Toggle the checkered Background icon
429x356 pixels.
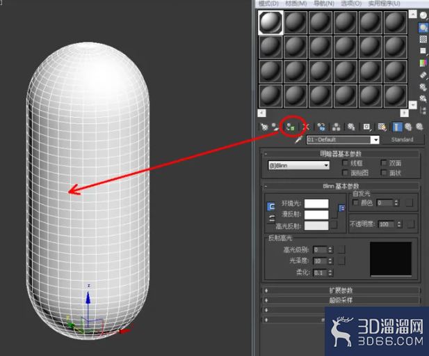click(x=423, y=39)
